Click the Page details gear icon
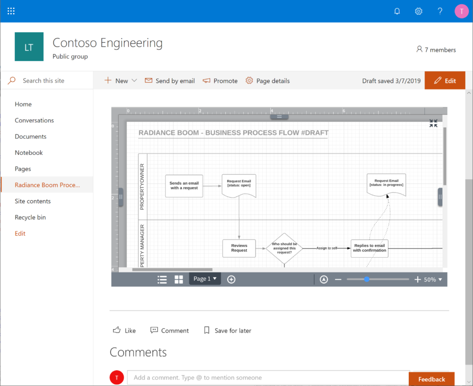Viewport: 473px width, 386px height. (x=249, y=80)
